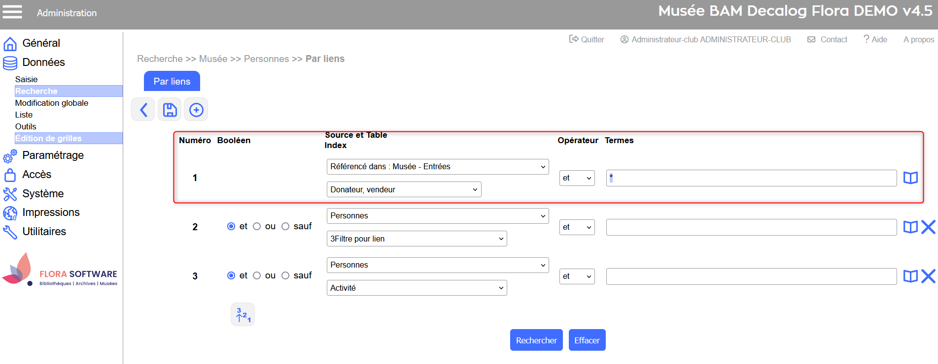Select 'sauf' radio for row 3

[x=285, y=275]
